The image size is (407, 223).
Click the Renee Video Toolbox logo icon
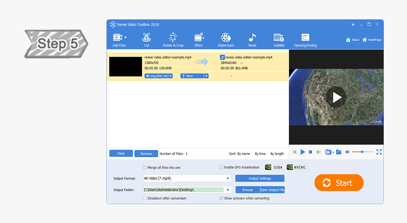(113, 25)
